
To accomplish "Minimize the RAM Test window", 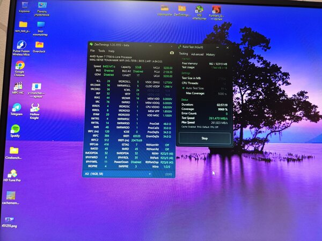I will (x=218, y=48).
